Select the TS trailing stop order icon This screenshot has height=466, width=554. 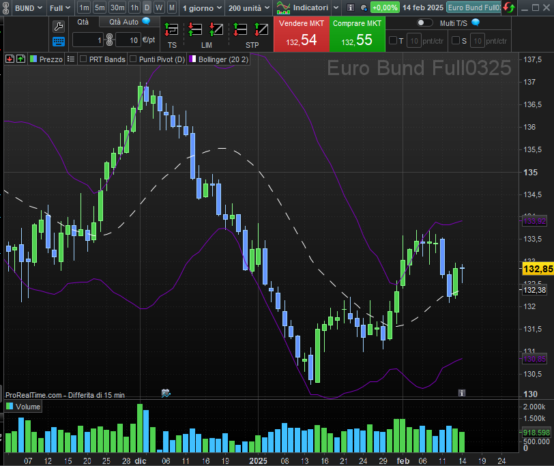(x=171, y=29)
